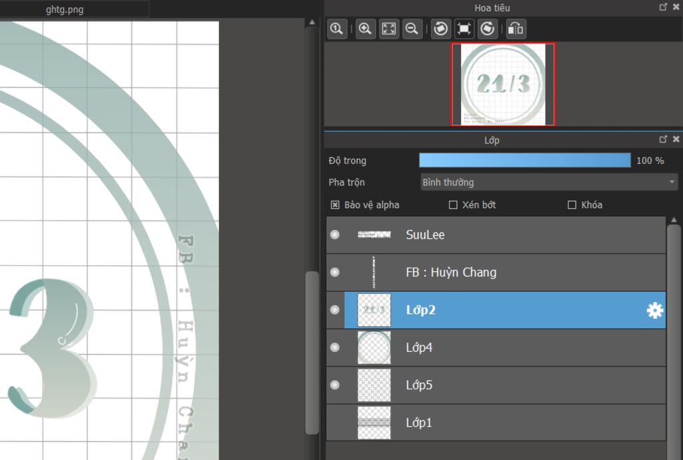This screenshot has width=683, height=460.
Task: Click the navigator preview image
Action: pos(503,84)
